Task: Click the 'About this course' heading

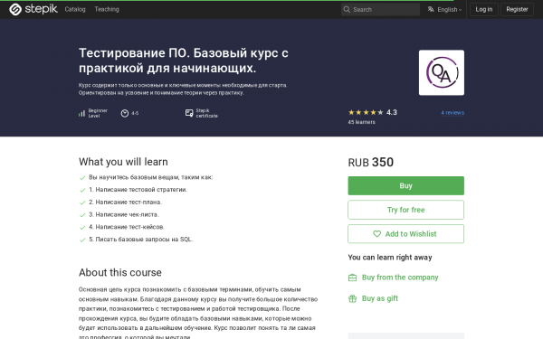Action: click(120, 273)
